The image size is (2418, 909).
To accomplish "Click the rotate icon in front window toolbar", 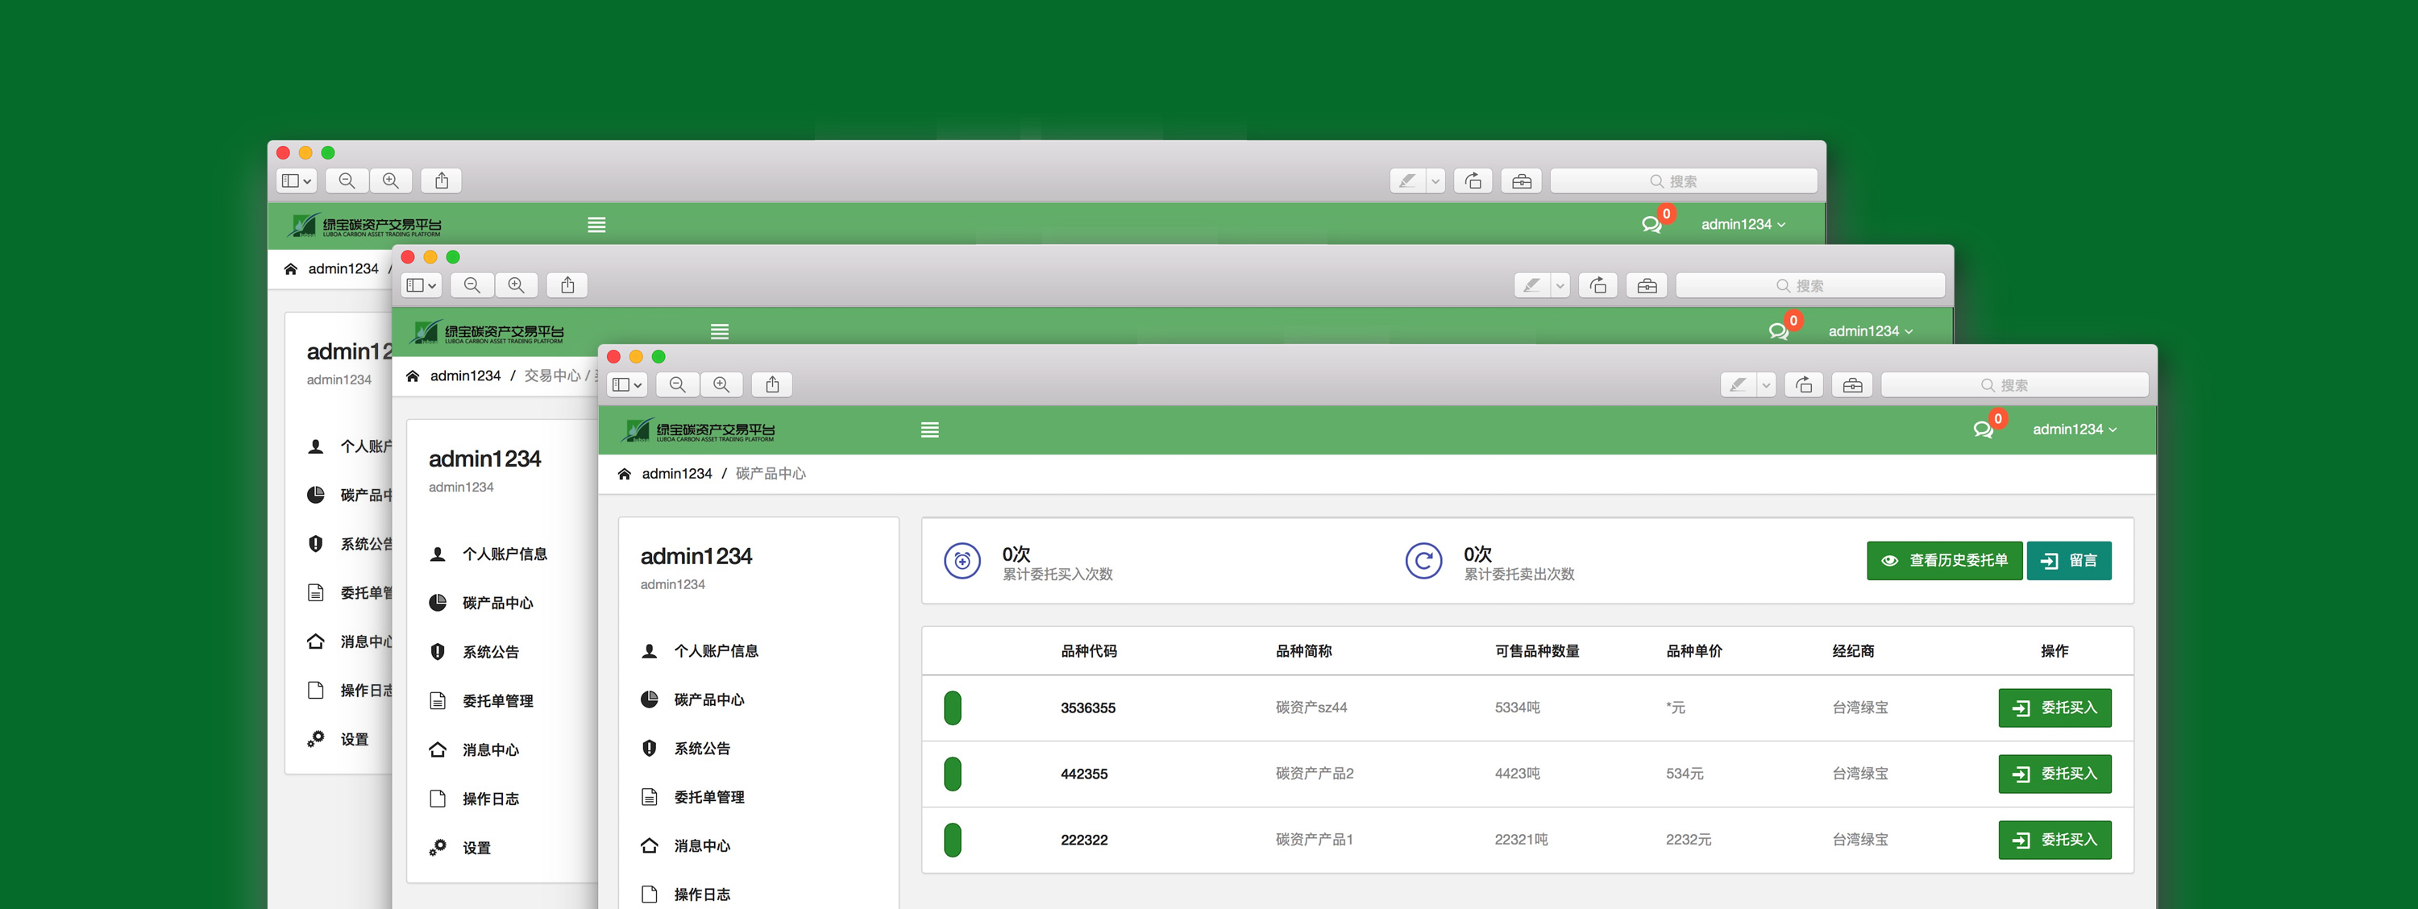I will click(1803, 384).
